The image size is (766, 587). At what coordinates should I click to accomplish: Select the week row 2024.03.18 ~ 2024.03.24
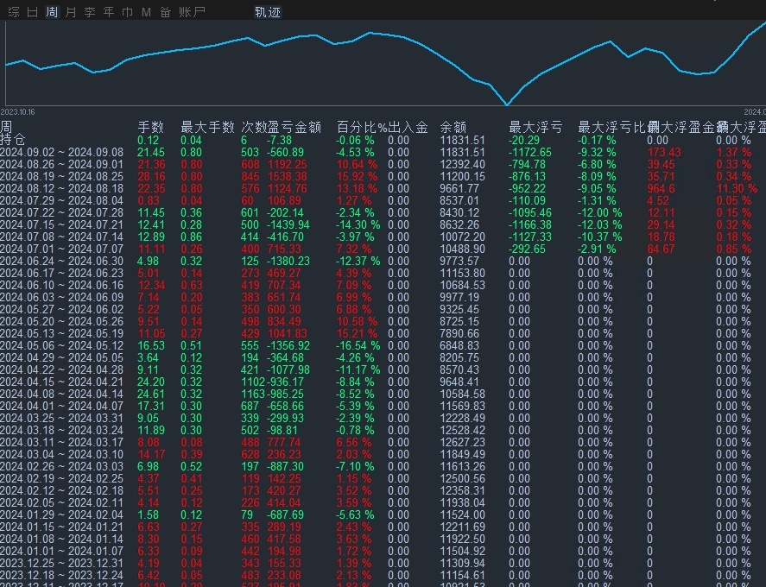[x=383, y=430]
